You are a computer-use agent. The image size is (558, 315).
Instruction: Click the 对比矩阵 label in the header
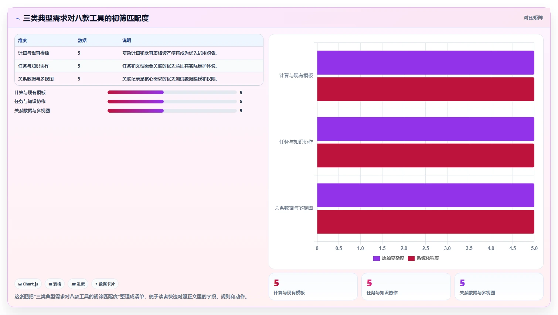point(533,18)
